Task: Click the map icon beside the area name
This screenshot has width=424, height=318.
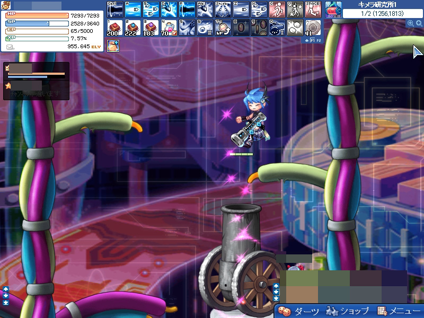Action: point(333,10)
